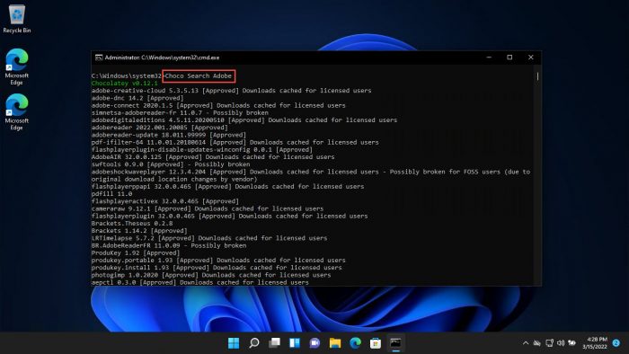Click the console vertical scrollbar thumb
Image resolution: width=629 pixels, height=354 pixels.
point(537,75)
